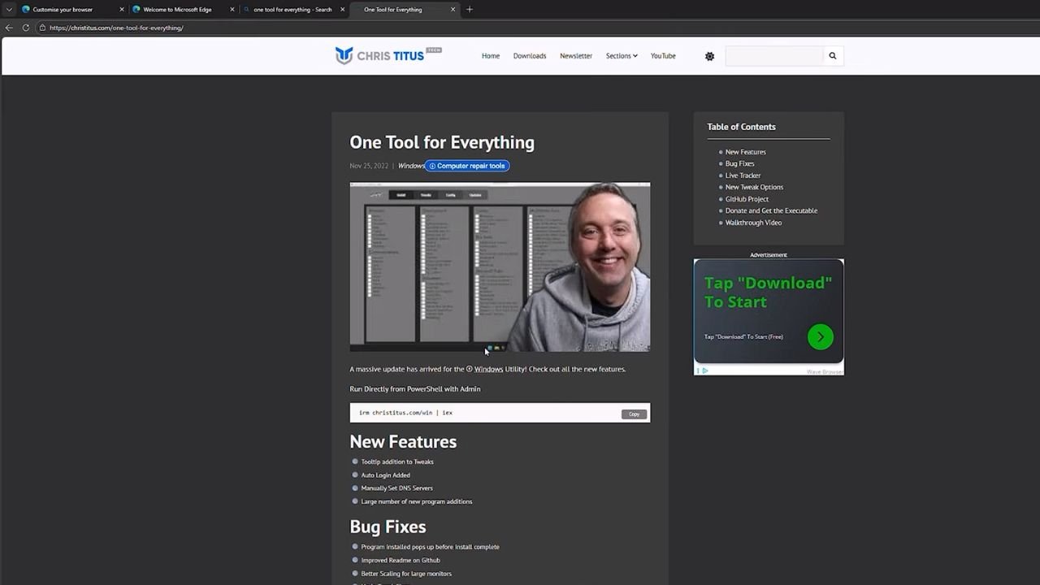
Task: Switch to the Welcome to Microsoft Edge tab
Action: tap(177, 10)
